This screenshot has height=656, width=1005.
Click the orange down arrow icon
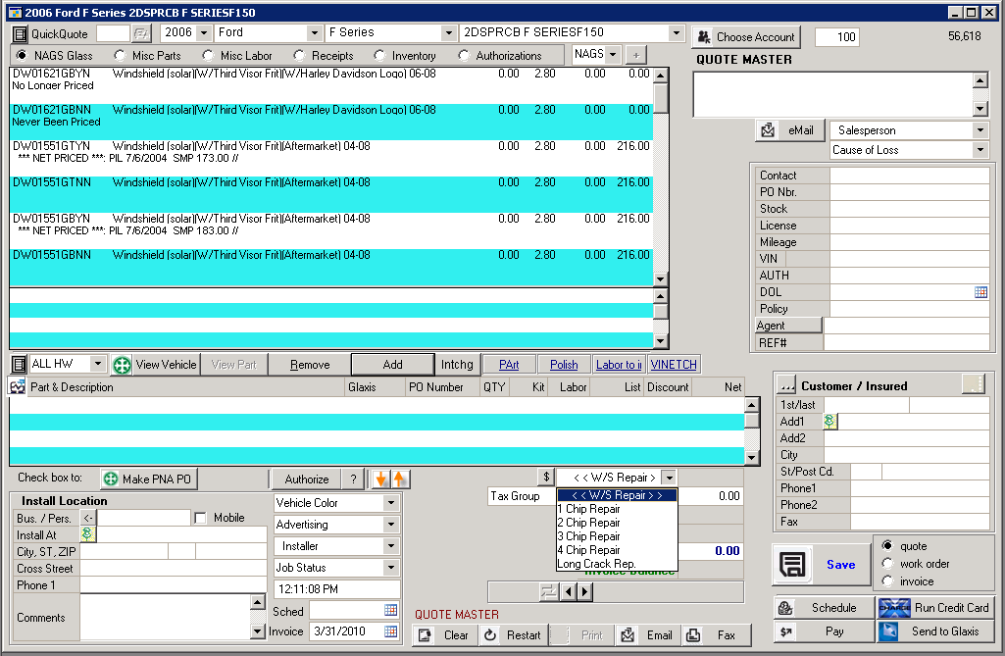coord(381,479)
